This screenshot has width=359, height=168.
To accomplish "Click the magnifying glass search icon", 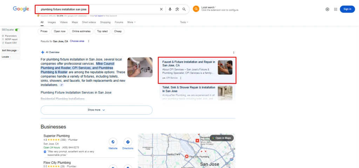I will [x=184, y=9].
